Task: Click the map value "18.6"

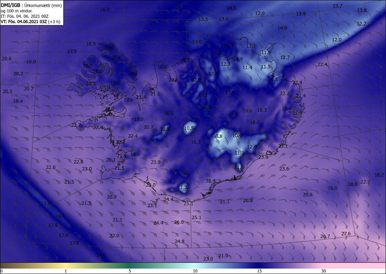Action: click(x=255, y=122)
